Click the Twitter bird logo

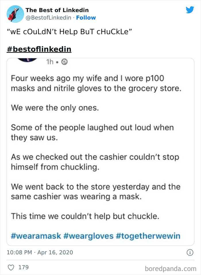pyautogui.click(x=190, y=10)
